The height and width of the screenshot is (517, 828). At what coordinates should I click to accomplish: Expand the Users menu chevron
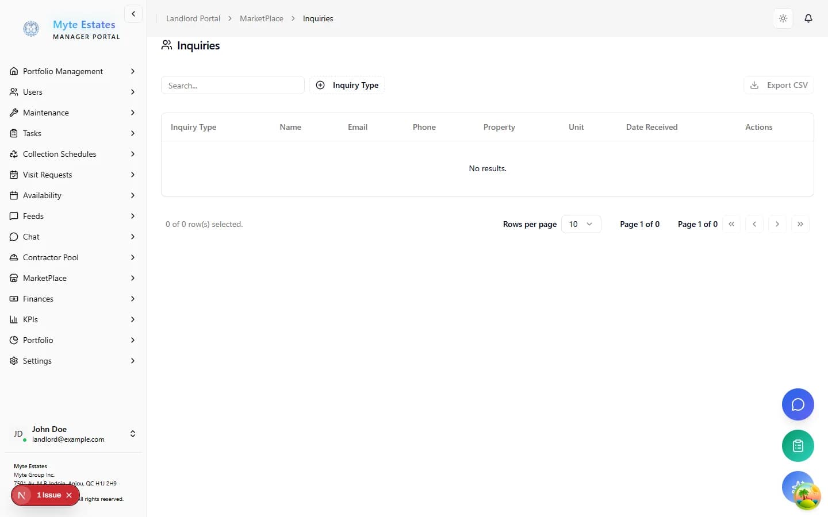pos(133,92)
